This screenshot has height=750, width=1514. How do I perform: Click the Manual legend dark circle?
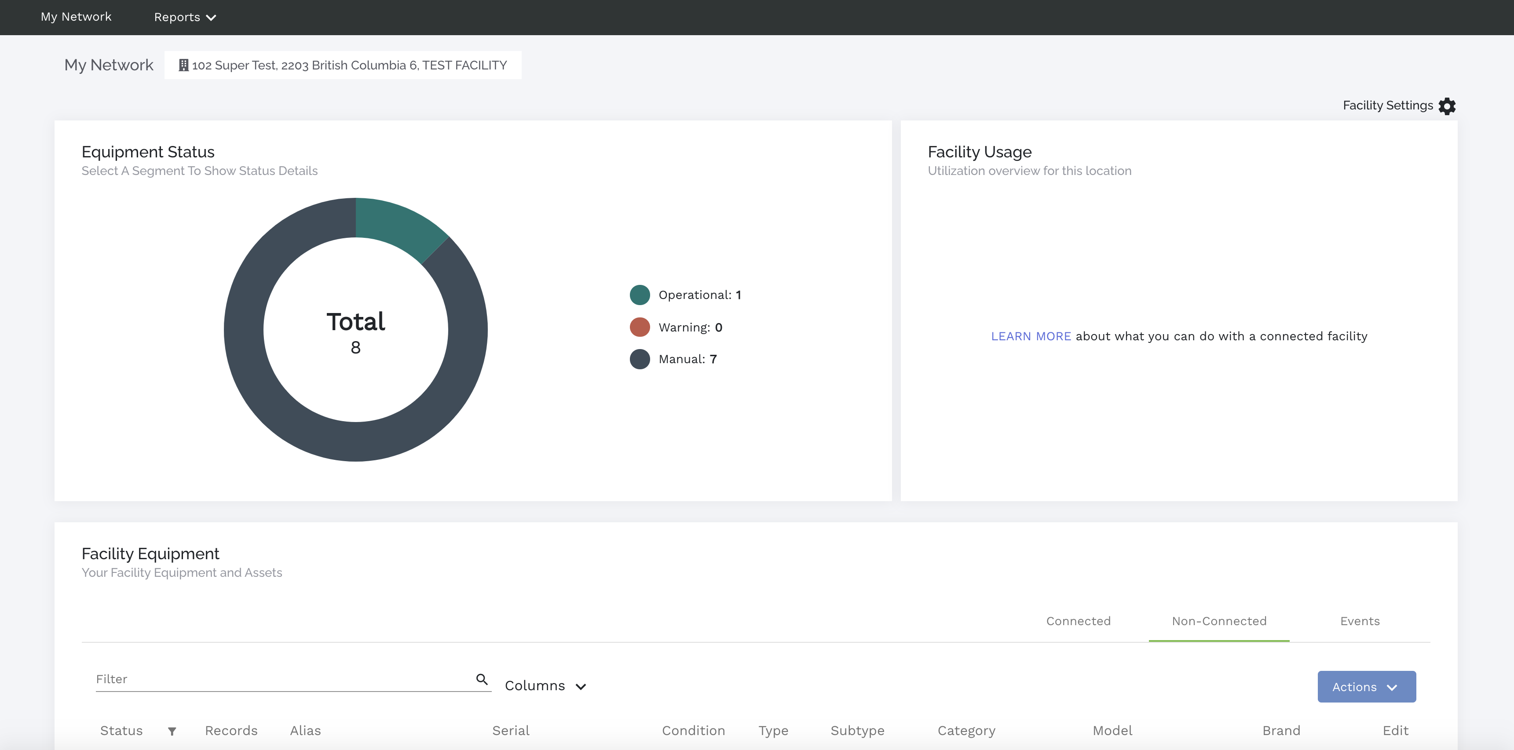click(640, 359)
